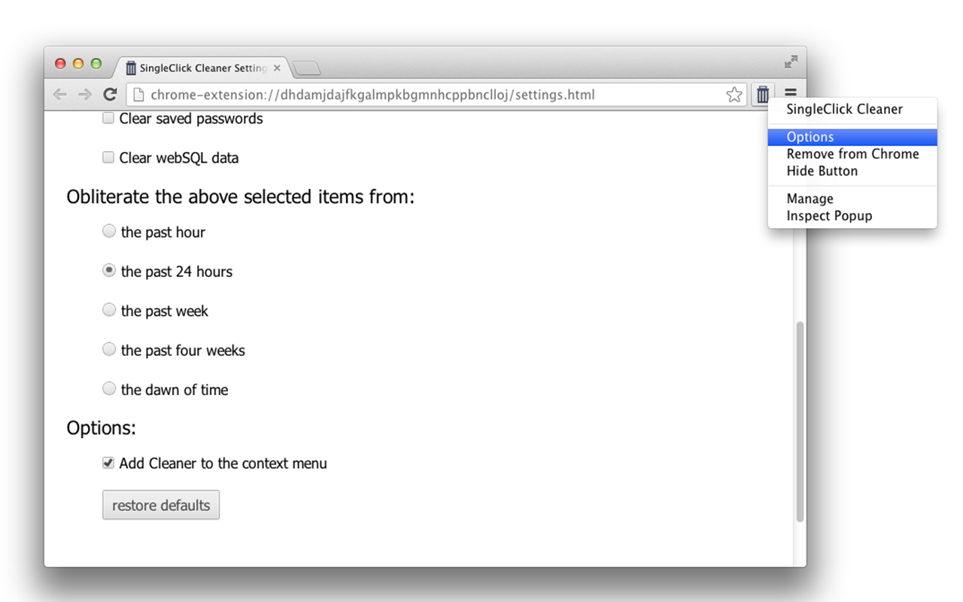This screenshot has height=602, width=963.
Task: Enable the Clear saved passwords checkbox
Action: [108, 118]
